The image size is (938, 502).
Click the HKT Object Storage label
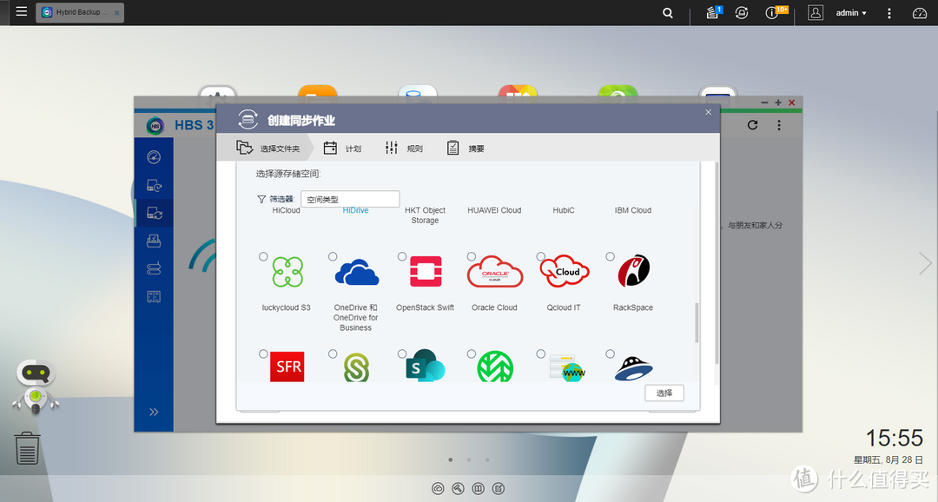[425, 215]
